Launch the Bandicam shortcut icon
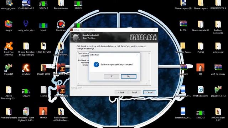The image size is (228, 128). coord(61,26)
